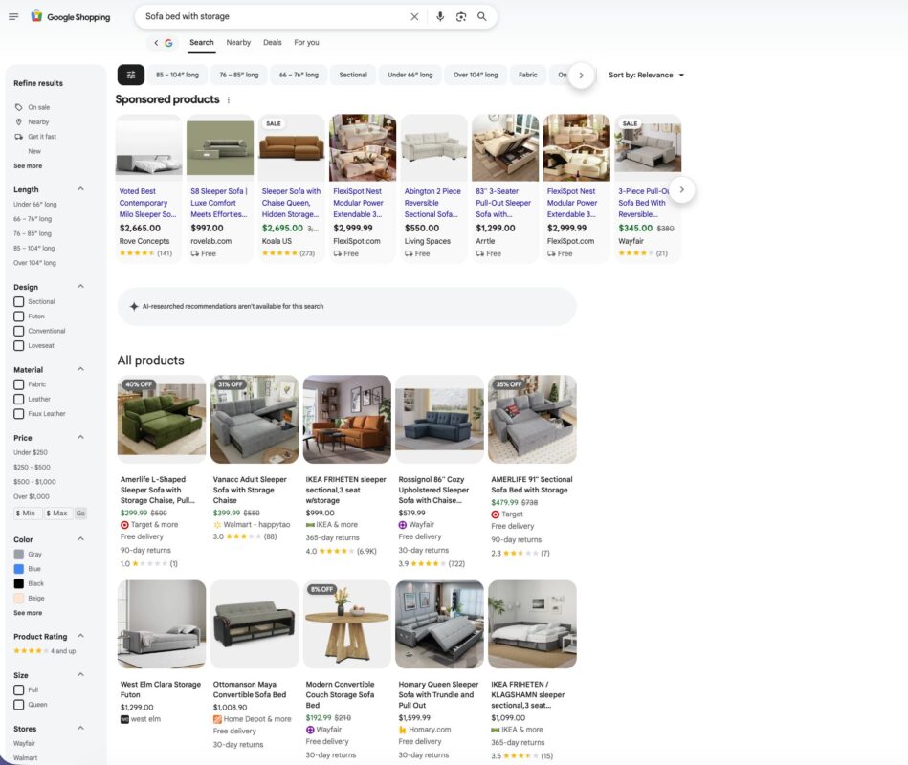Screen dimensions: 908x765
Task: Collapse the Material filter section
Action: (80, 369)
